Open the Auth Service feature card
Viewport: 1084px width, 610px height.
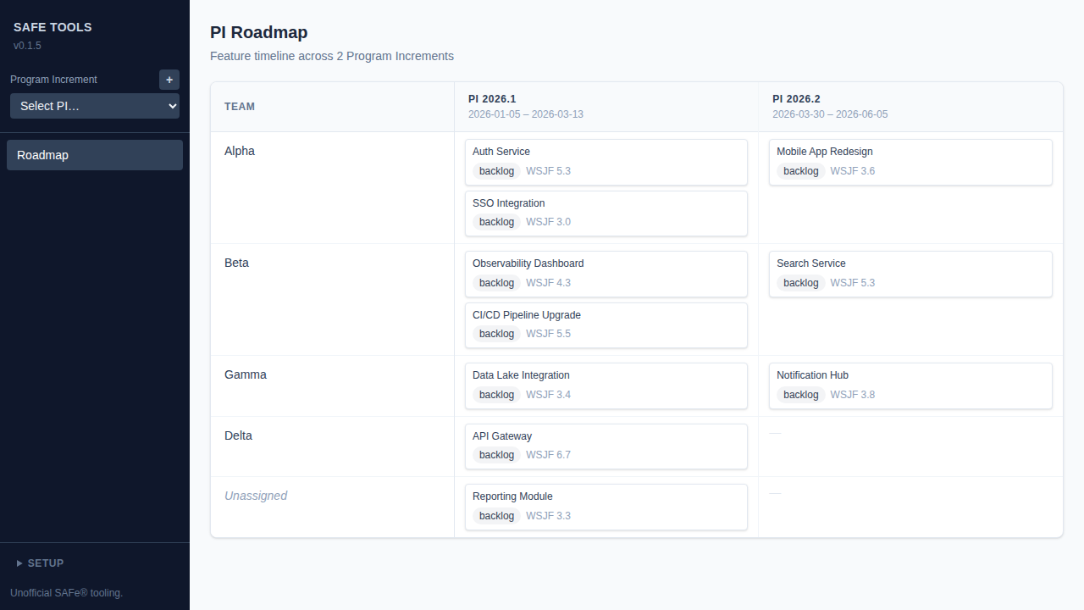[606, 162]
